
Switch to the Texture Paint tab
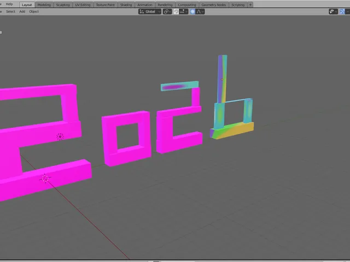coord(106,5)
